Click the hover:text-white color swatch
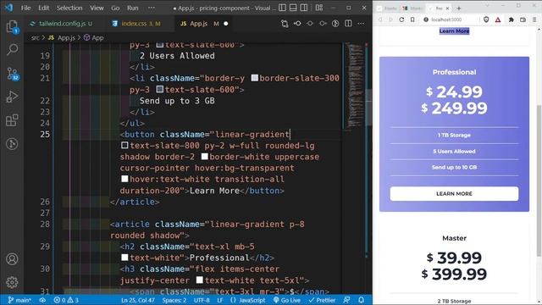 point(124,179)
